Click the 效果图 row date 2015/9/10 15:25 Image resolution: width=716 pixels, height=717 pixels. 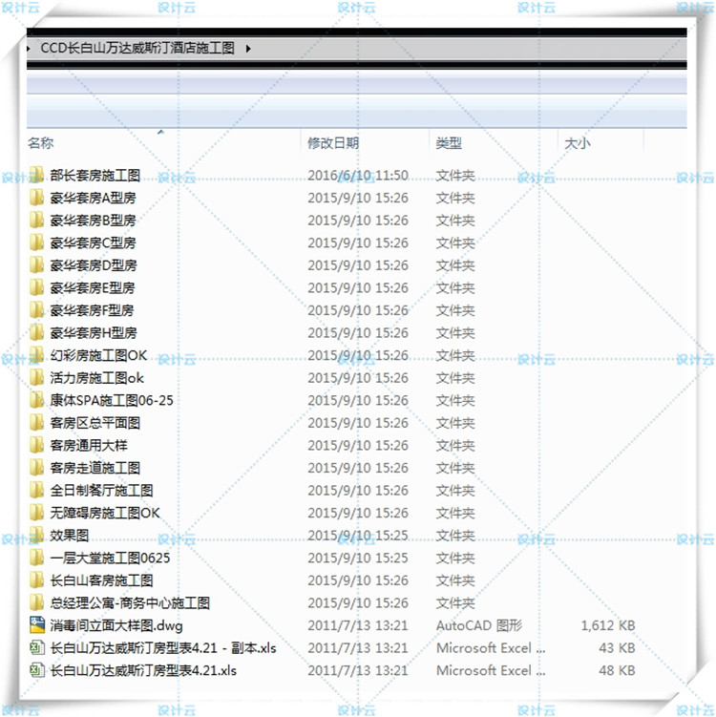(358, 535)
